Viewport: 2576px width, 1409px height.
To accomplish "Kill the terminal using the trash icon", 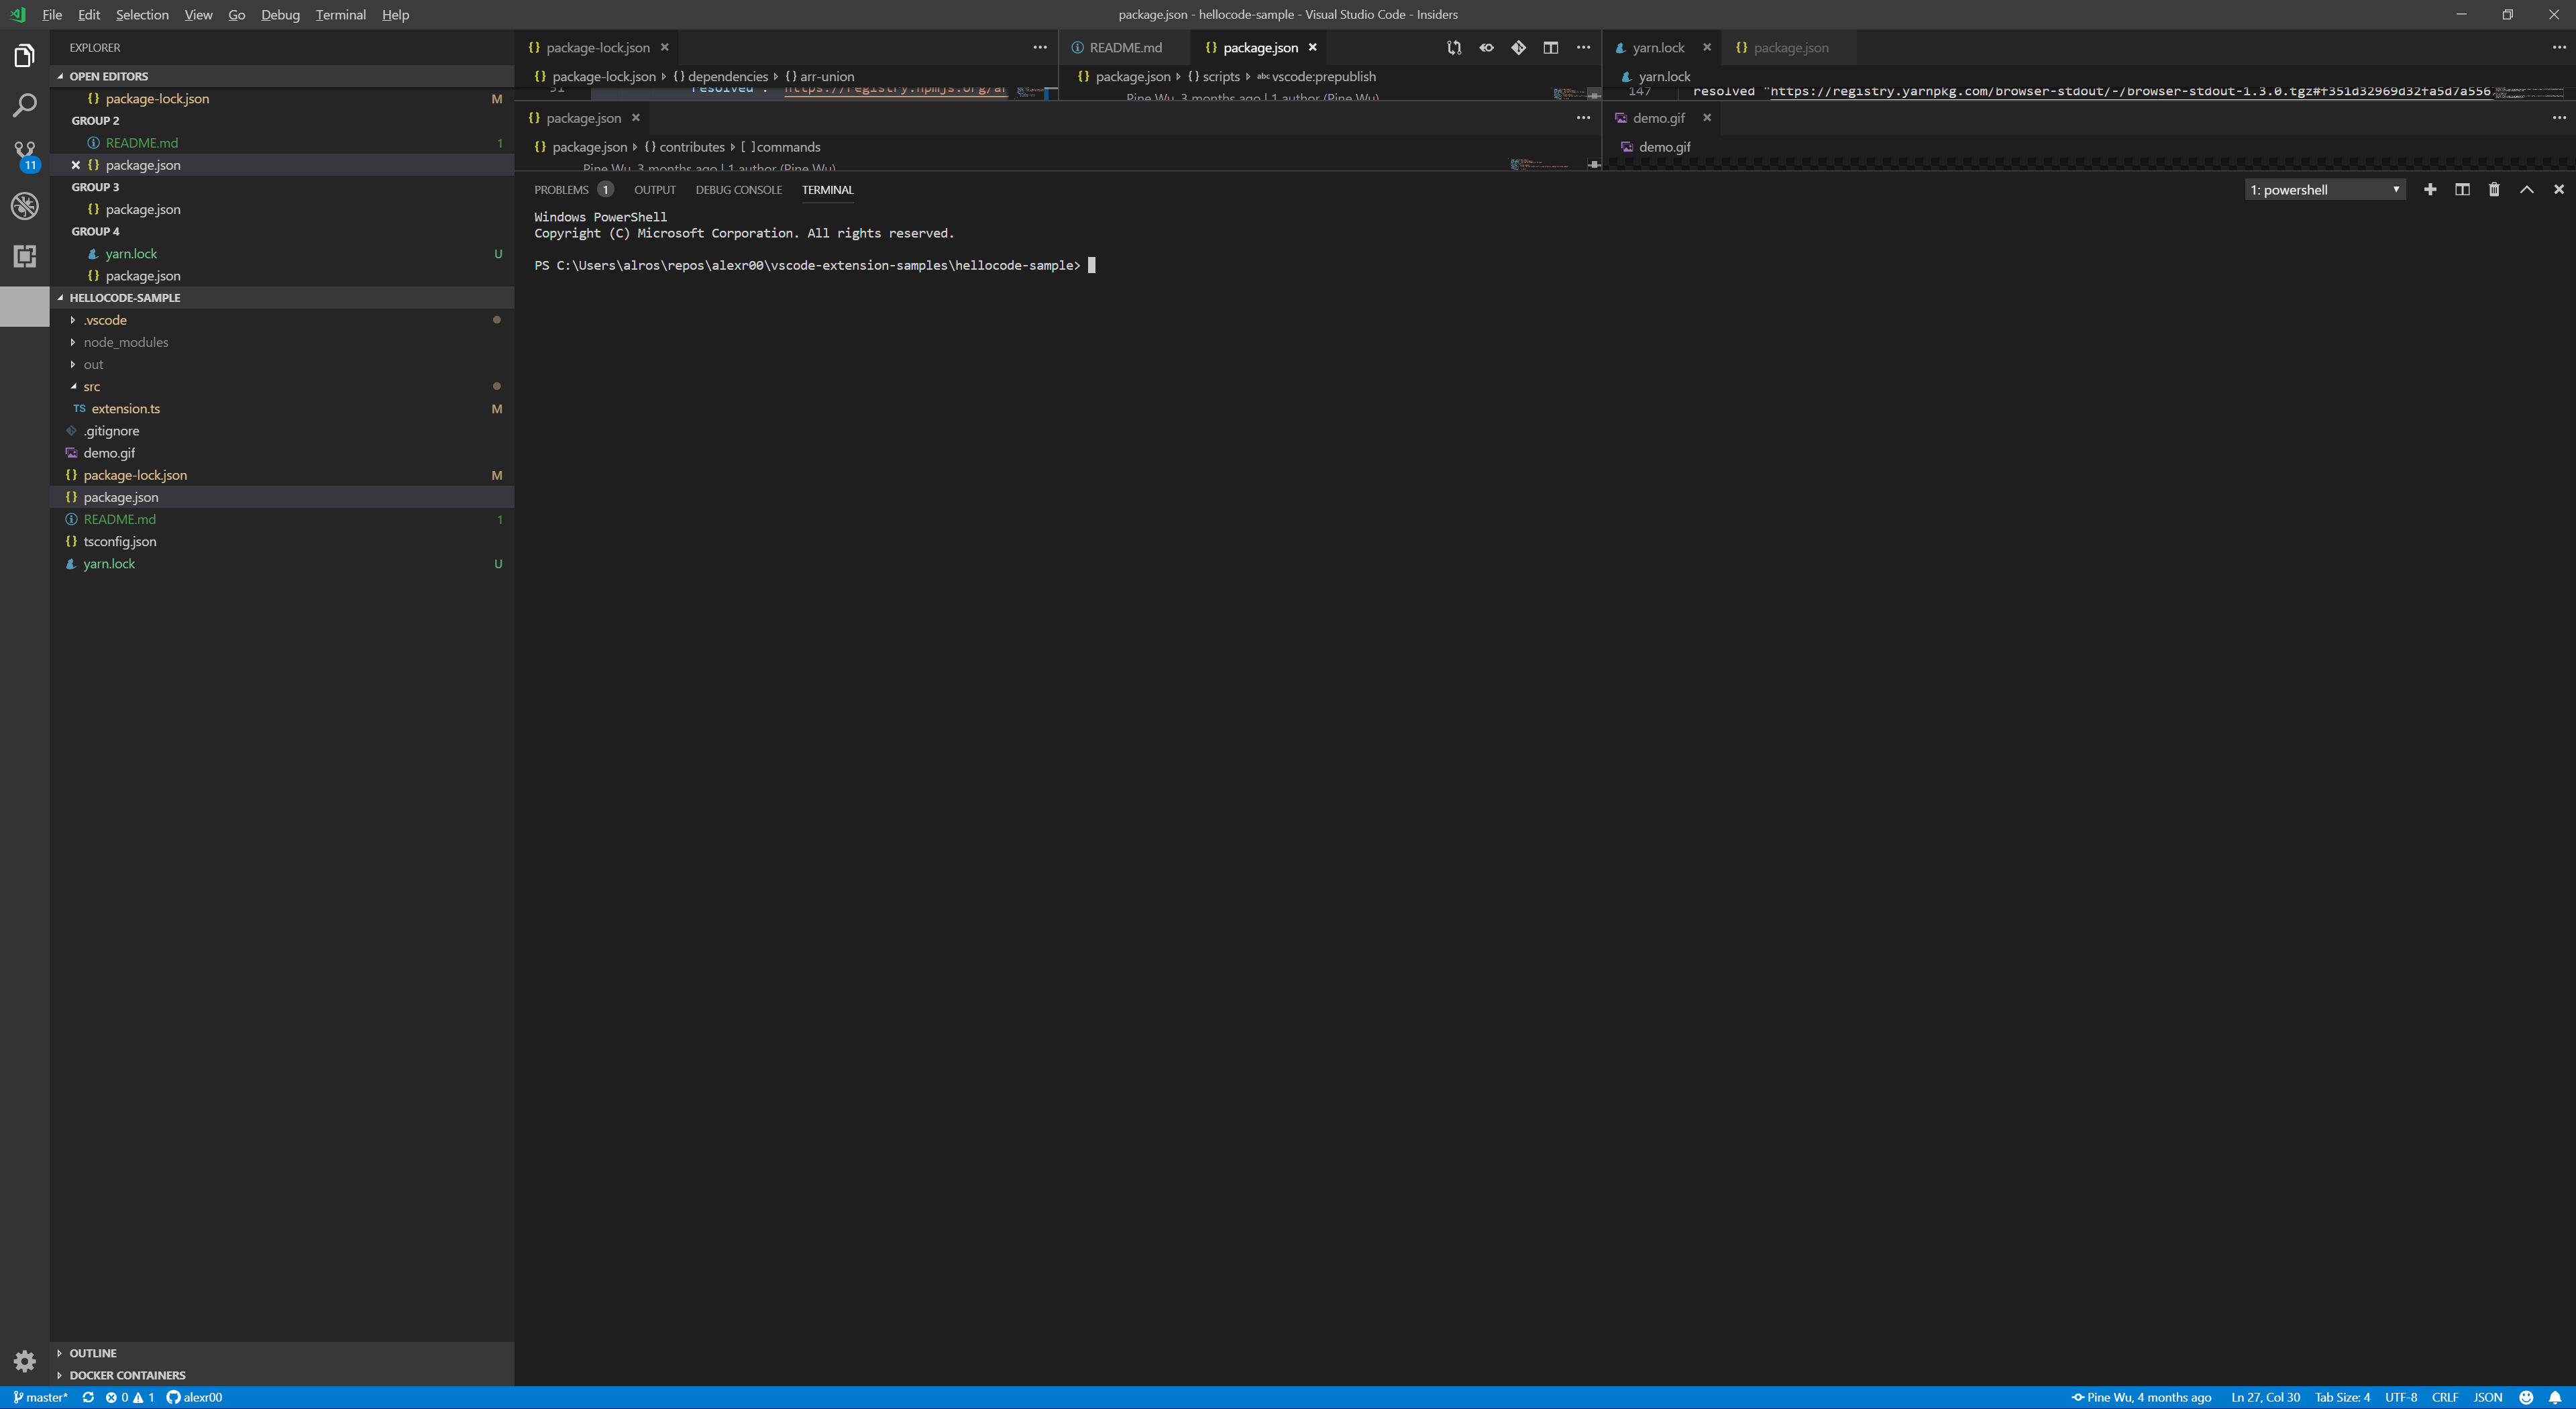I will 2494,189.
